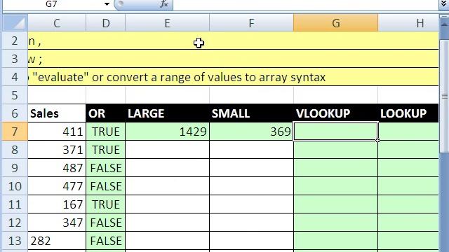Viewport: 449px width, 252px height.
Task: Select row 5 header
Action: (15, 95)
